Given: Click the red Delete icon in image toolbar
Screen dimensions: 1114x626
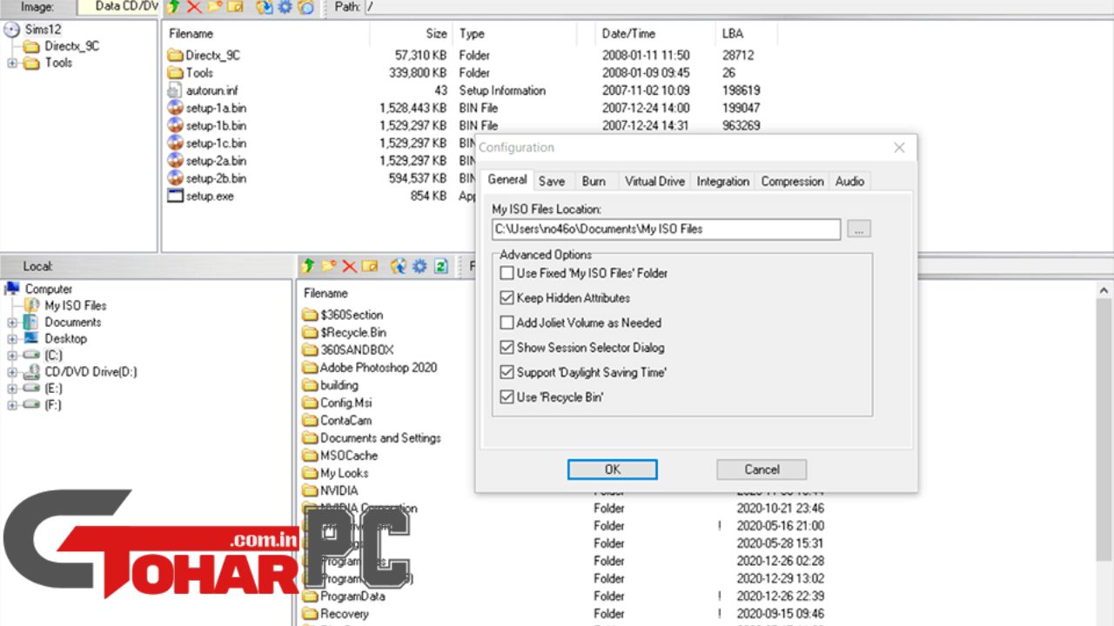Looking at the screenshot, I should 194,7.
